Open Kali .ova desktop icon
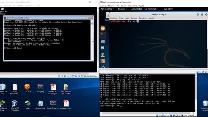The image size is (208, 117). point(27,88)
